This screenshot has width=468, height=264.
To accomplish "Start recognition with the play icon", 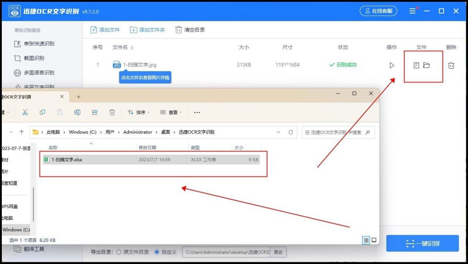I will click(392, 65).
